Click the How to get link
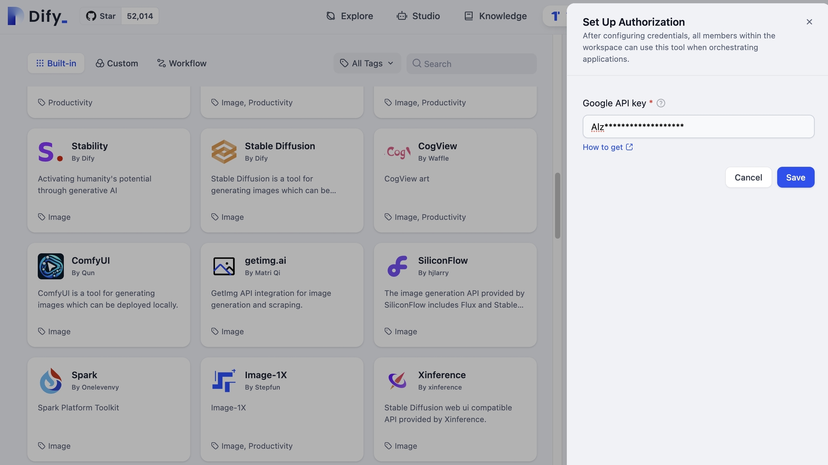 point(608,147)
